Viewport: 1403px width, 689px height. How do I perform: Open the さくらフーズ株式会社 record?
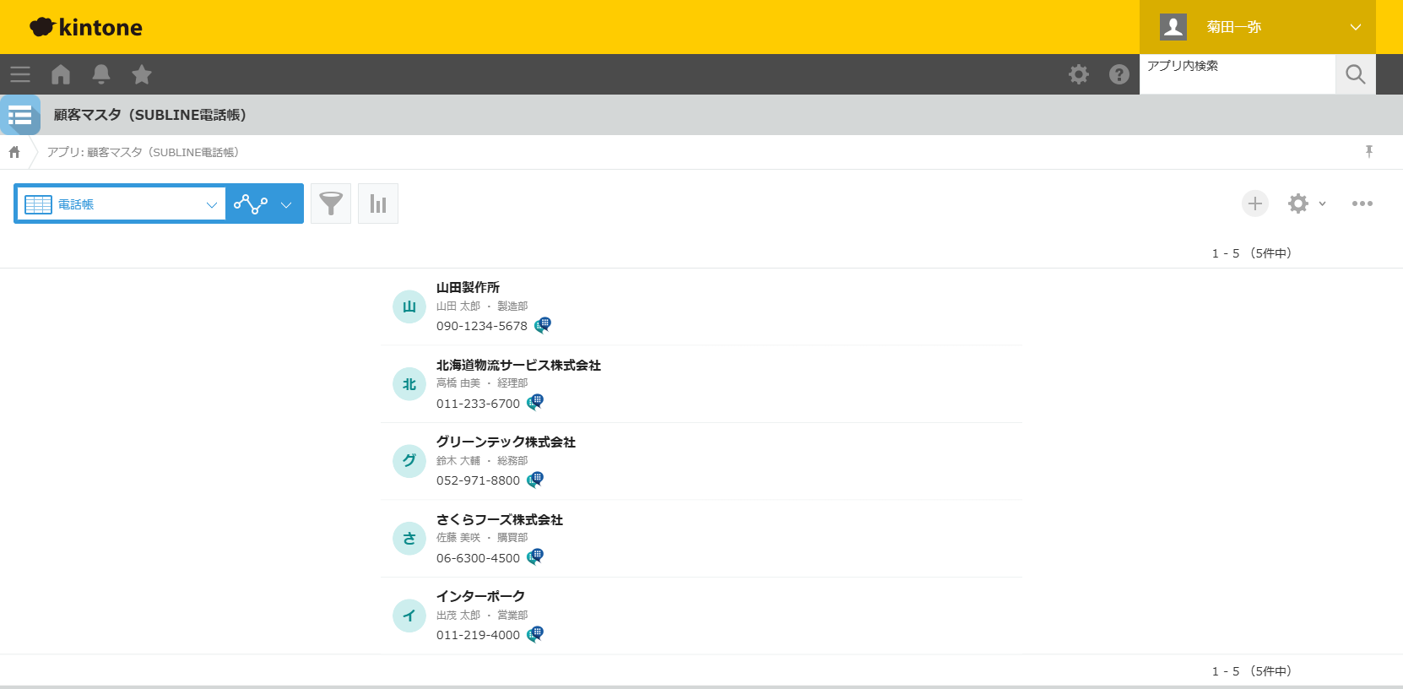499,519
